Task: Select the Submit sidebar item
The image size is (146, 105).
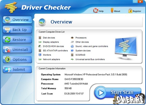Action: pyautogui.click(x=17, y=69)
